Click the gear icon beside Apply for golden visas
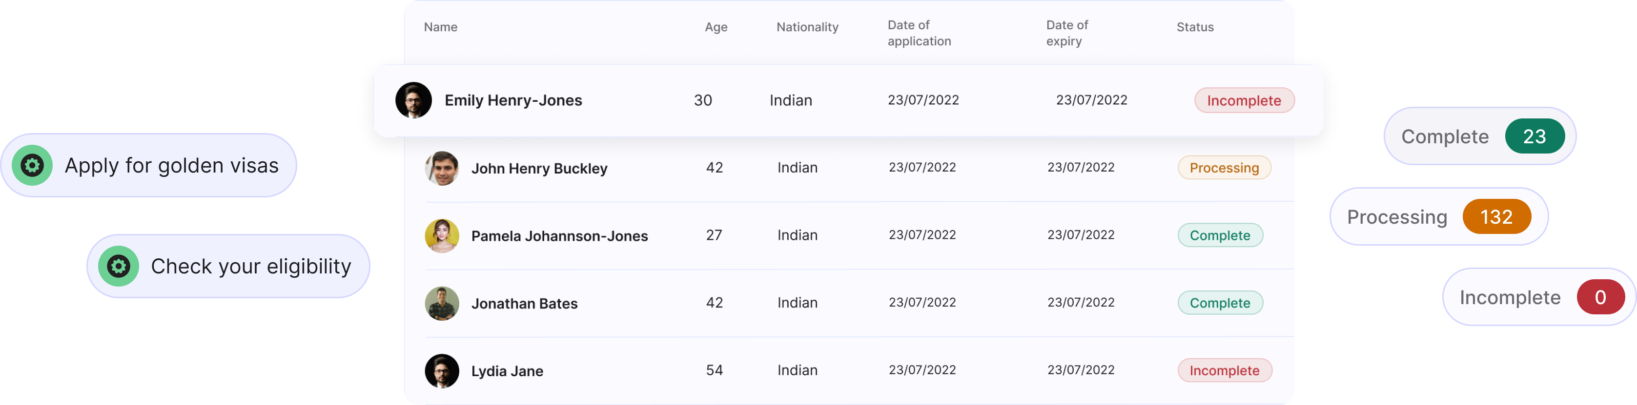The height and width of the screenshot is (405, 1637). [32, 165]
